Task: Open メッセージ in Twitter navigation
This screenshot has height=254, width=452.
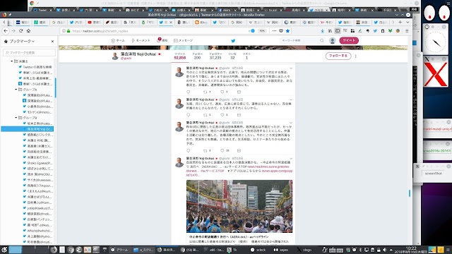Action: (x=184, y=41)
